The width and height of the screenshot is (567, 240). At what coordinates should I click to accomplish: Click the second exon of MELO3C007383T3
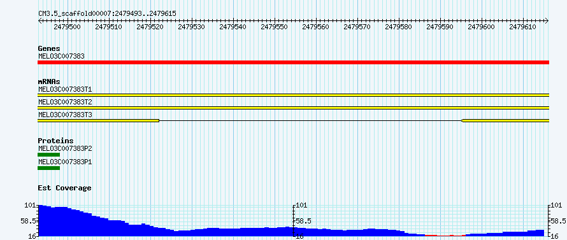click(x=506, y=120)
